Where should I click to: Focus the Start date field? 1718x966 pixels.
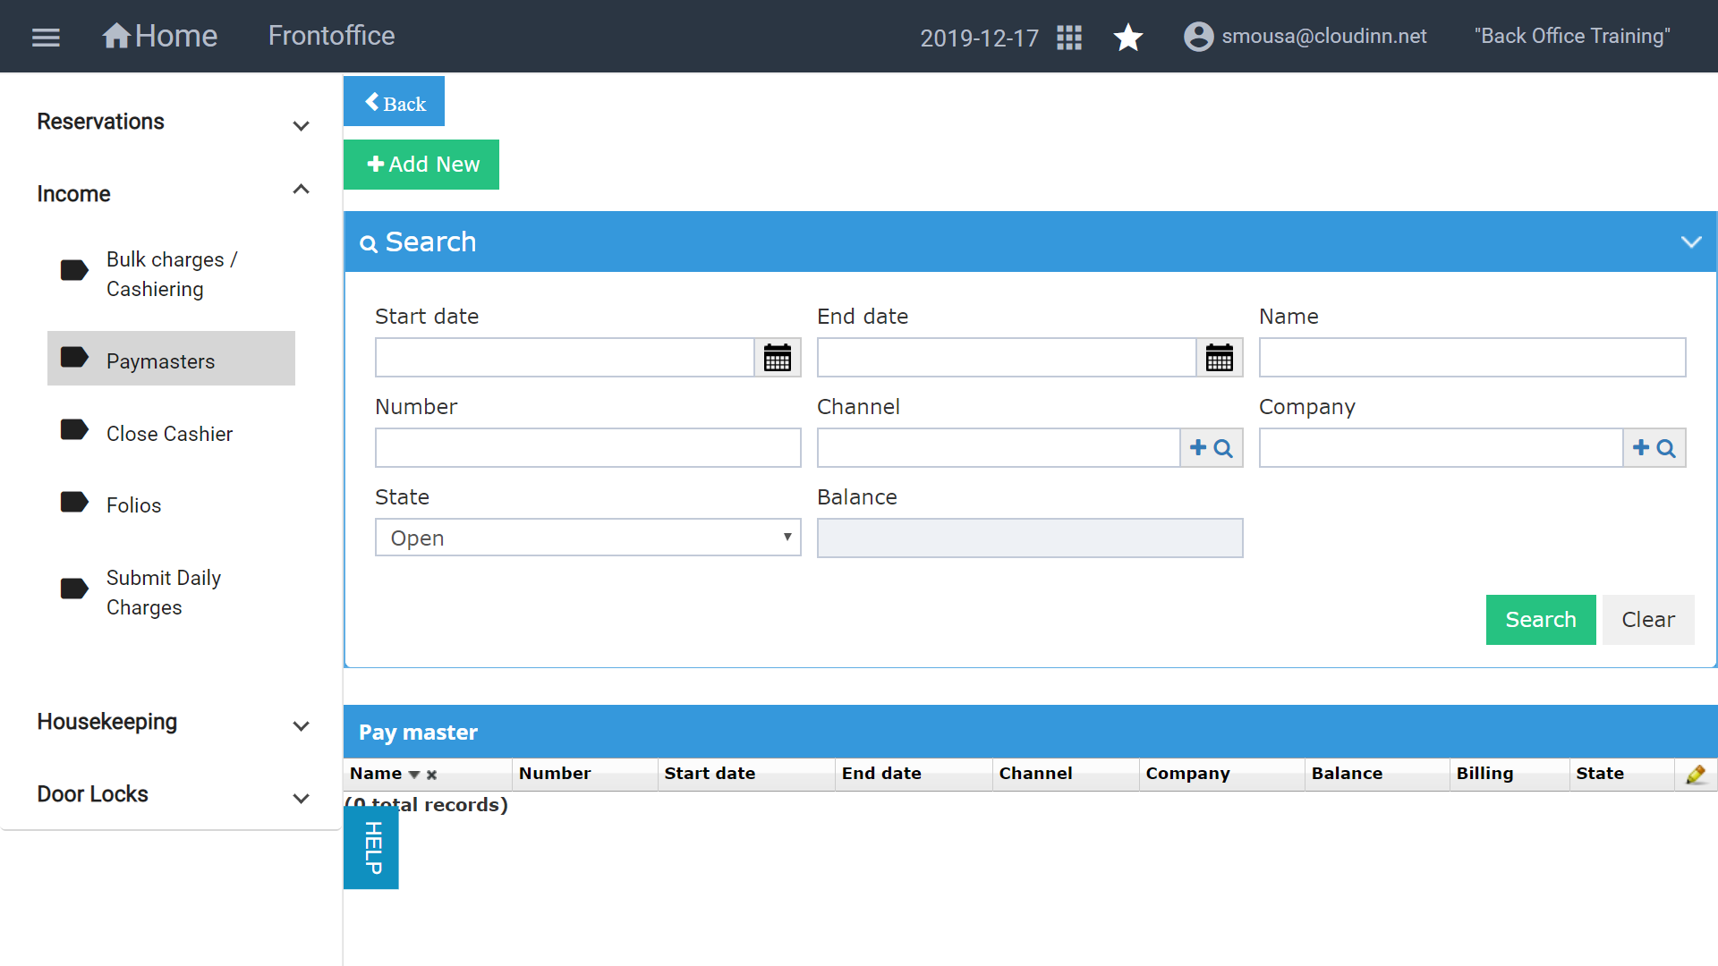(565, 358)
